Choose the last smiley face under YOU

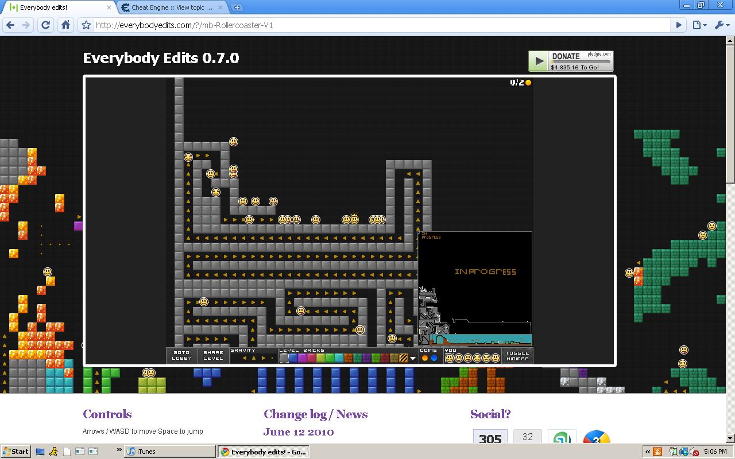(496, 358)
